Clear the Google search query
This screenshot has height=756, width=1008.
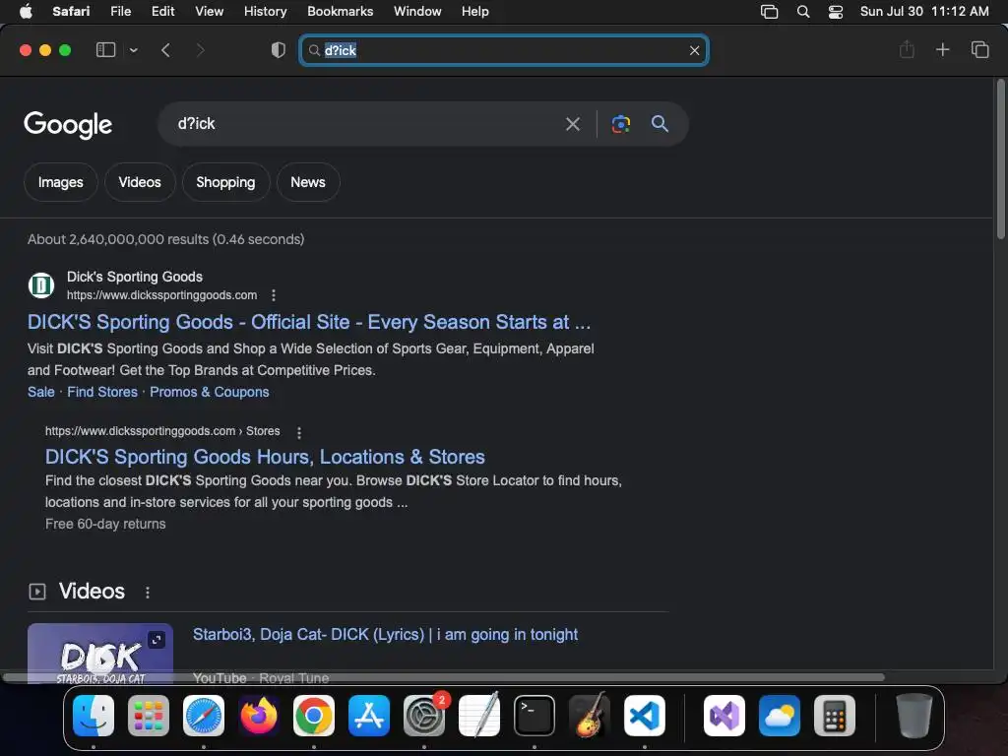coord(572,124)
